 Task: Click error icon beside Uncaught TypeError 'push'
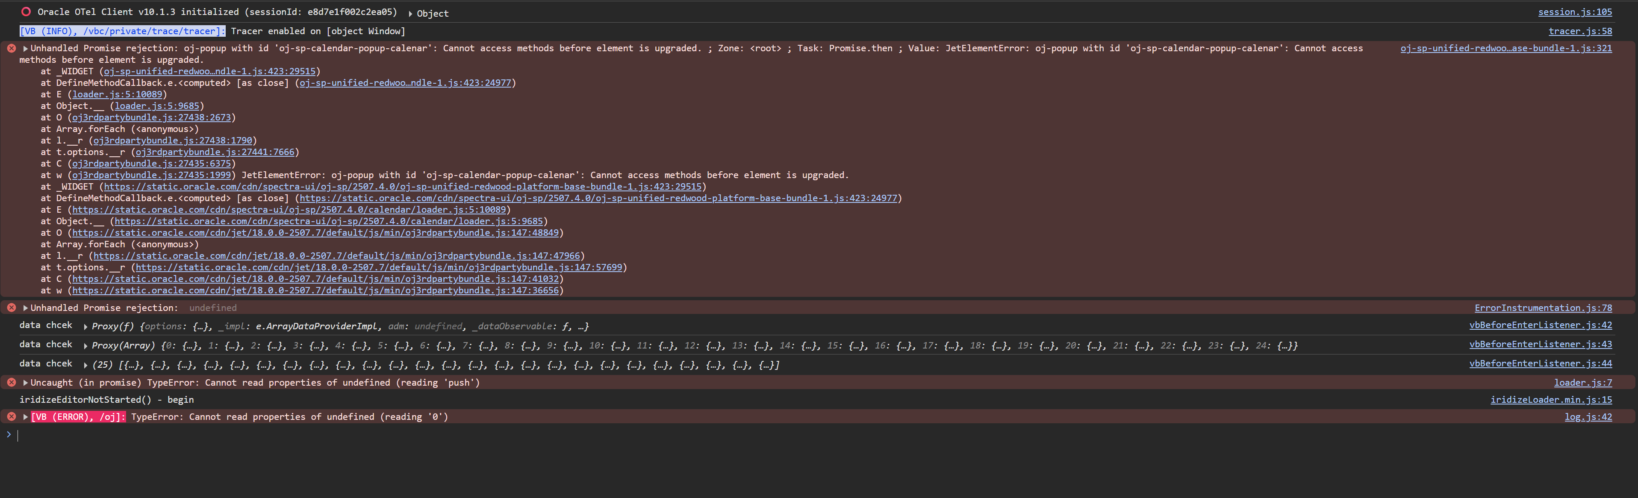12,382
